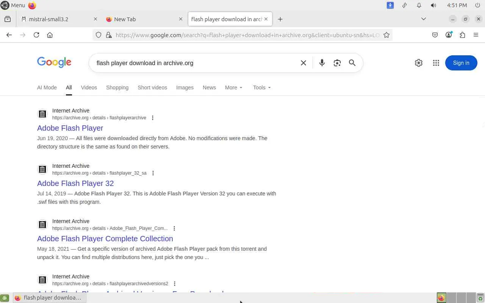The image size is (485, 303).
Task: Open the power menu in top panel
Action: coord(477,5)
